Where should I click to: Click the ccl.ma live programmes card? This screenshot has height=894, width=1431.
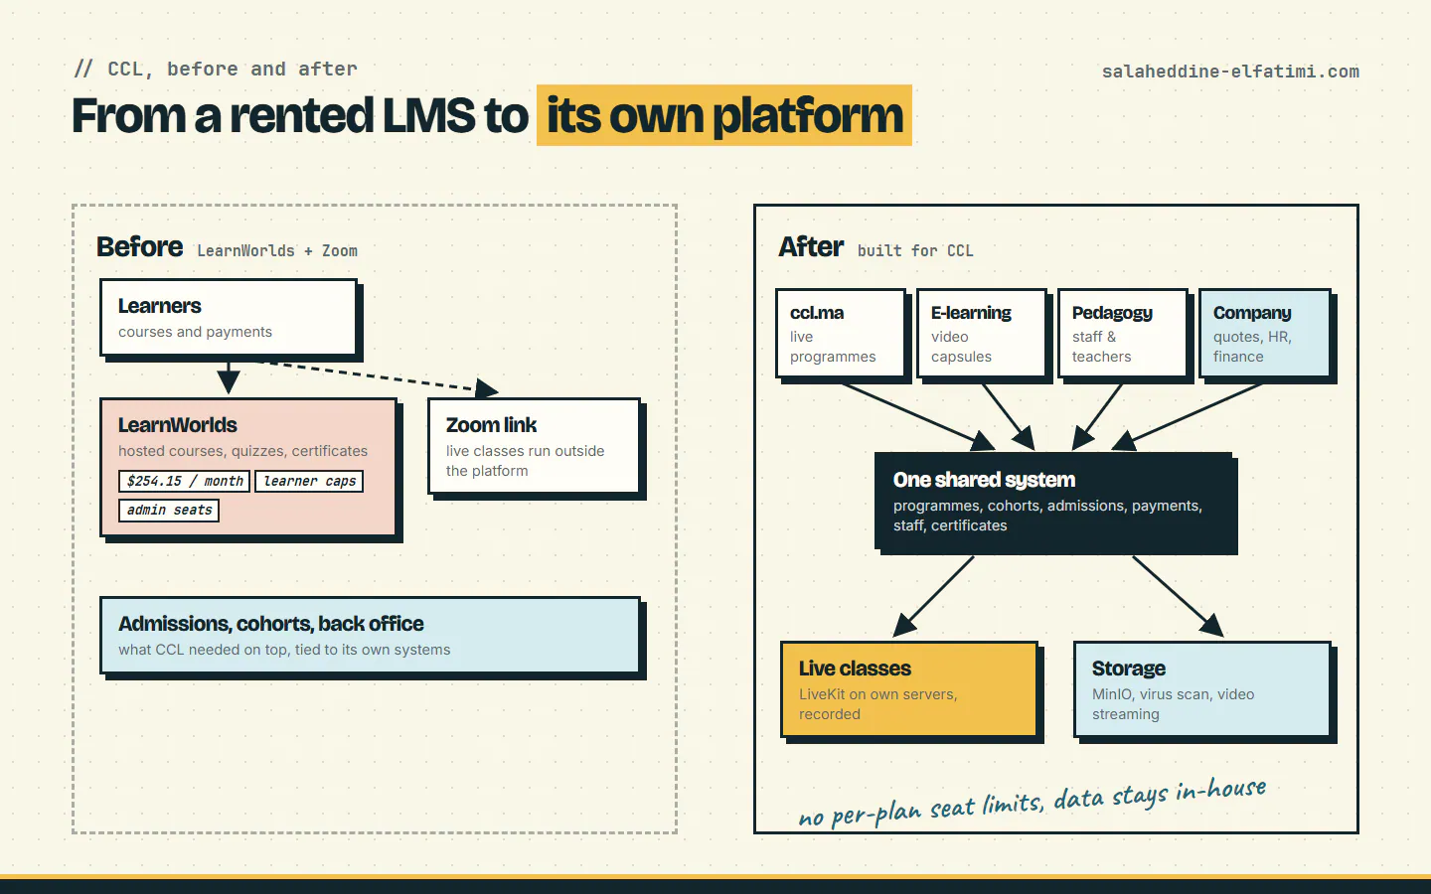[x=841, y=334]
